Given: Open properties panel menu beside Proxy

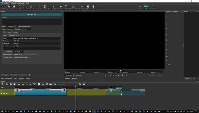Looking at the screenshot, I should pyautogui.click(x=29, y=75).
